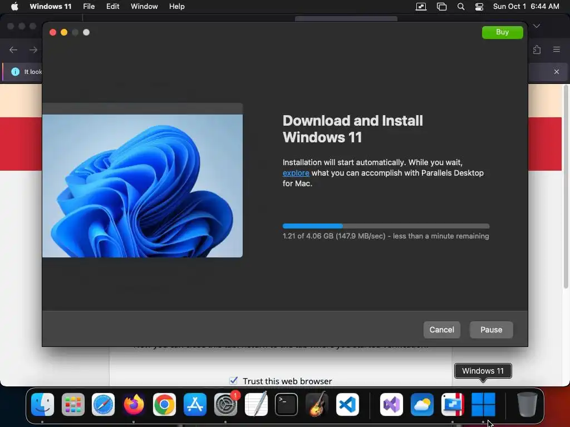
Task: Open Parallels Desktop Control Center dock icon
Action: coord(453,405)
